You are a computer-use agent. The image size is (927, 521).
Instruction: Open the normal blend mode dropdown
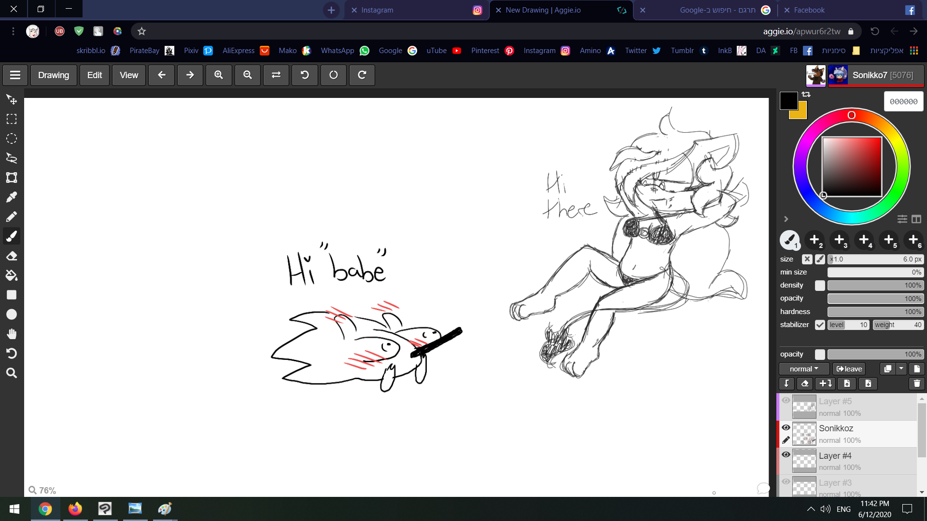[x=804, y=369]
